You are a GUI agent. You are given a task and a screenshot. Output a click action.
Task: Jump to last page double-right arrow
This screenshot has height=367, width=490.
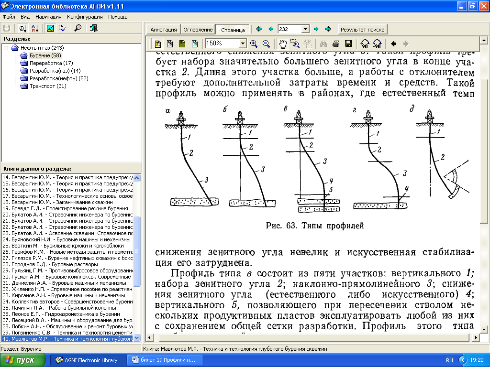coord(328,29)
